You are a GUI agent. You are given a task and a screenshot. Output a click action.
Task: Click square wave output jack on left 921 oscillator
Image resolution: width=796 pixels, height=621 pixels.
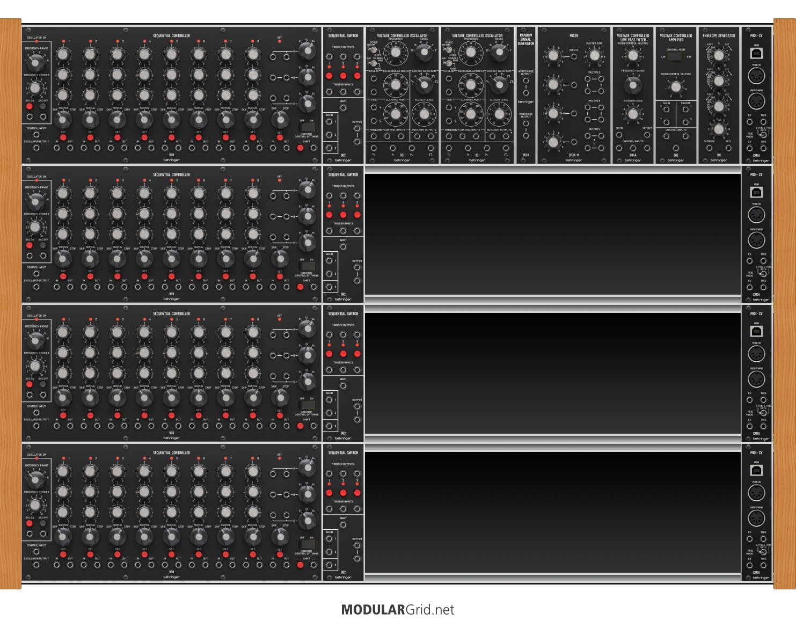click(430, 148)
